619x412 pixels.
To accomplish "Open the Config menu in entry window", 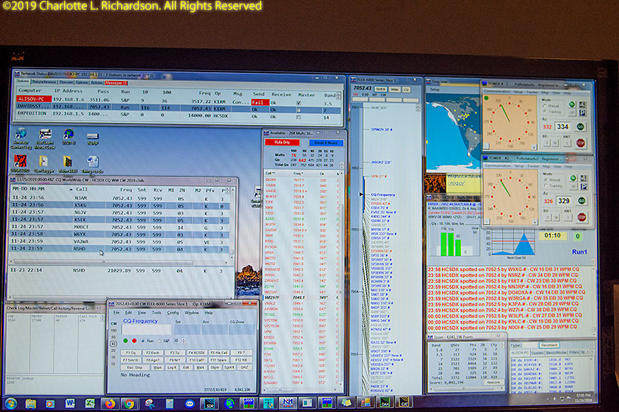I will tap(173, 312).
